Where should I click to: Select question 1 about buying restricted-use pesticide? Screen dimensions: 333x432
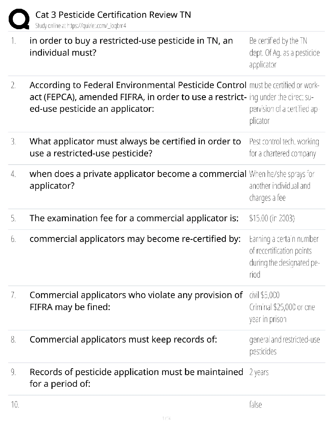(x=131, y=47)
